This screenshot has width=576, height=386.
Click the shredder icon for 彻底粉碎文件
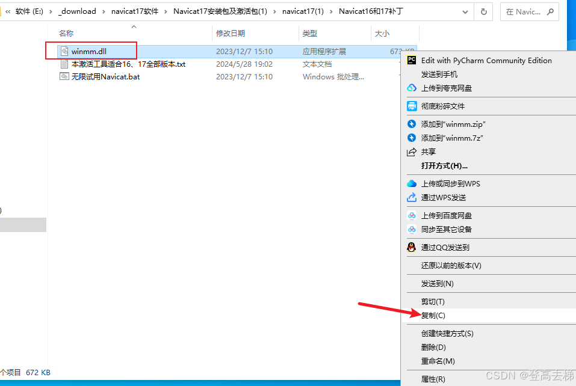[x=412, y=106]
